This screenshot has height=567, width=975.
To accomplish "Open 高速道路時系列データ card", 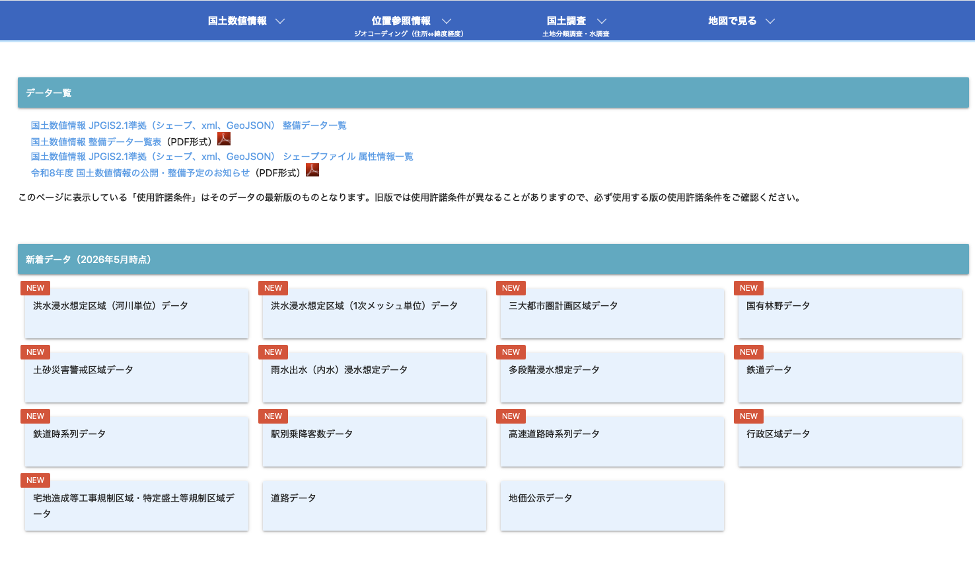I will click(612, 442).
